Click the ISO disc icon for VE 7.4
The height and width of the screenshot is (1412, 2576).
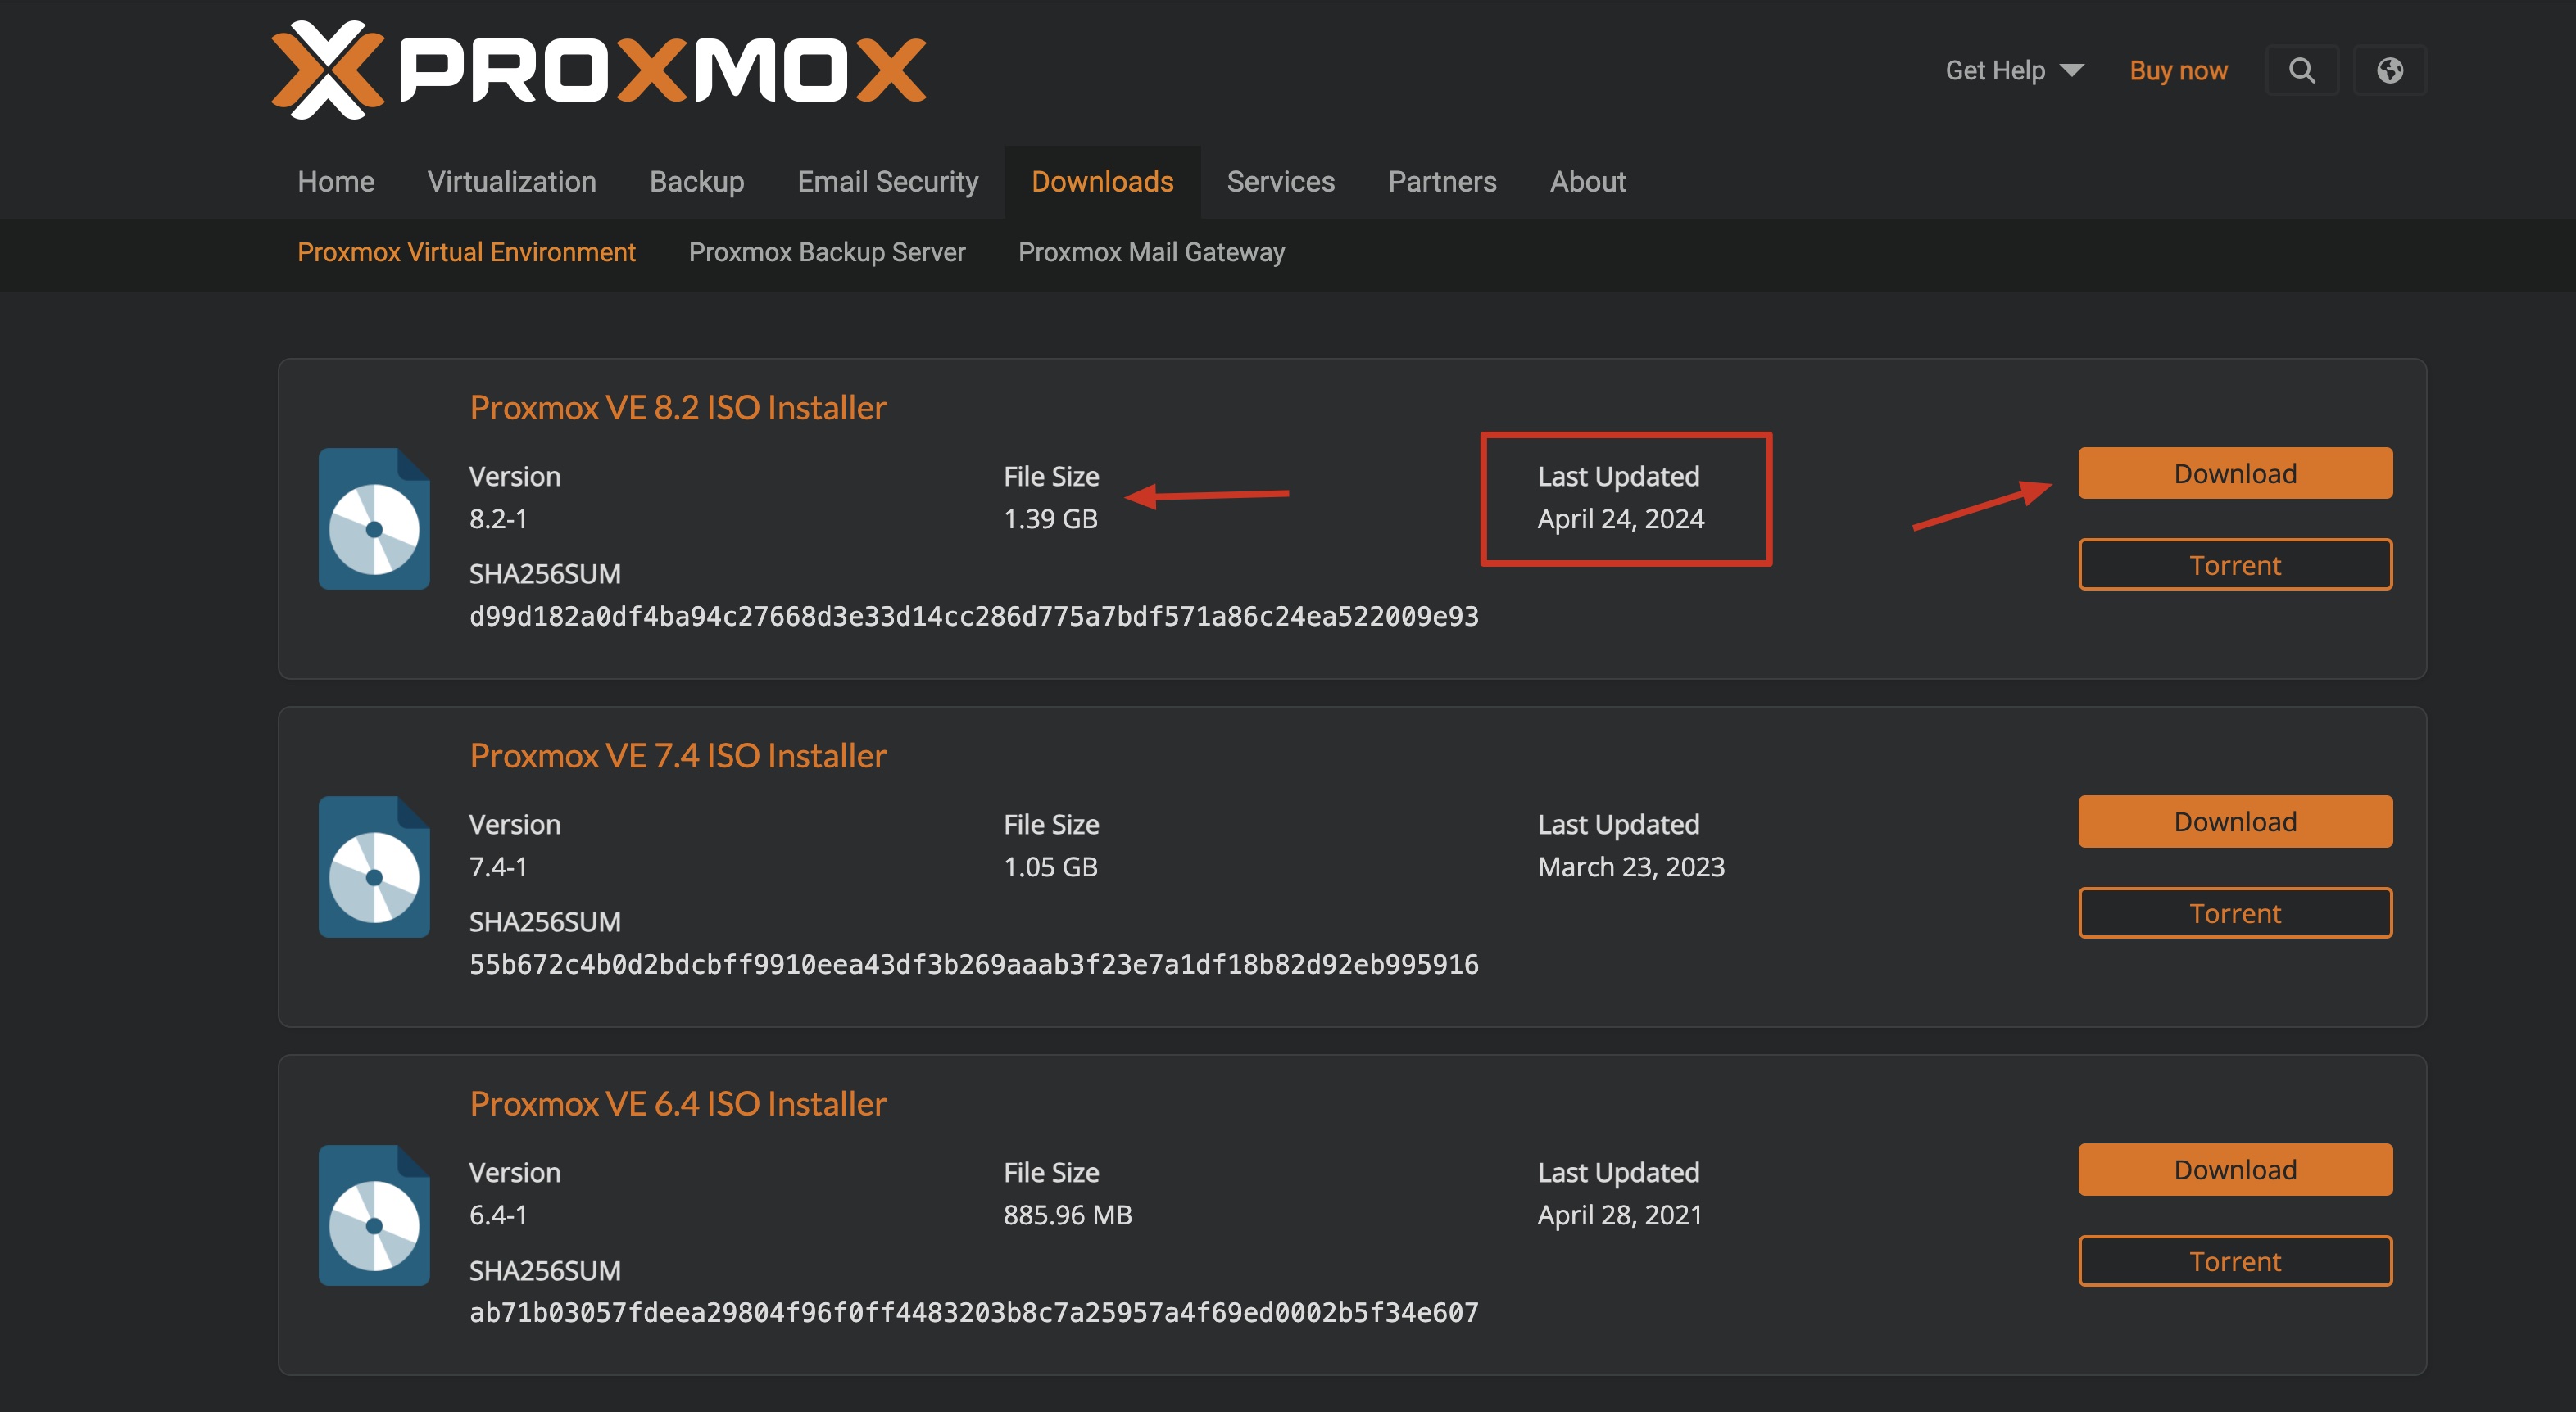[374, 867]
